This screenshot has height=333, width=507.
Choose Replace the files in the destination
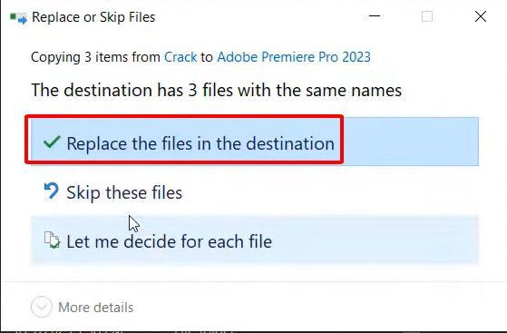[x=200, y=143]
